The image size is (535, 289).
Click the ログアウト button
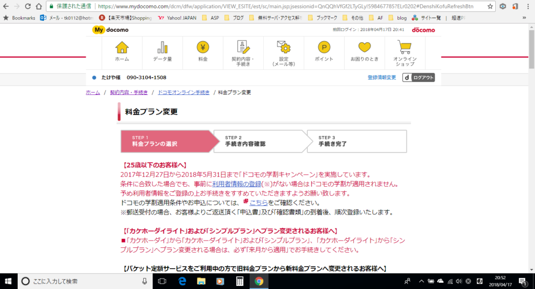[418, 78]
